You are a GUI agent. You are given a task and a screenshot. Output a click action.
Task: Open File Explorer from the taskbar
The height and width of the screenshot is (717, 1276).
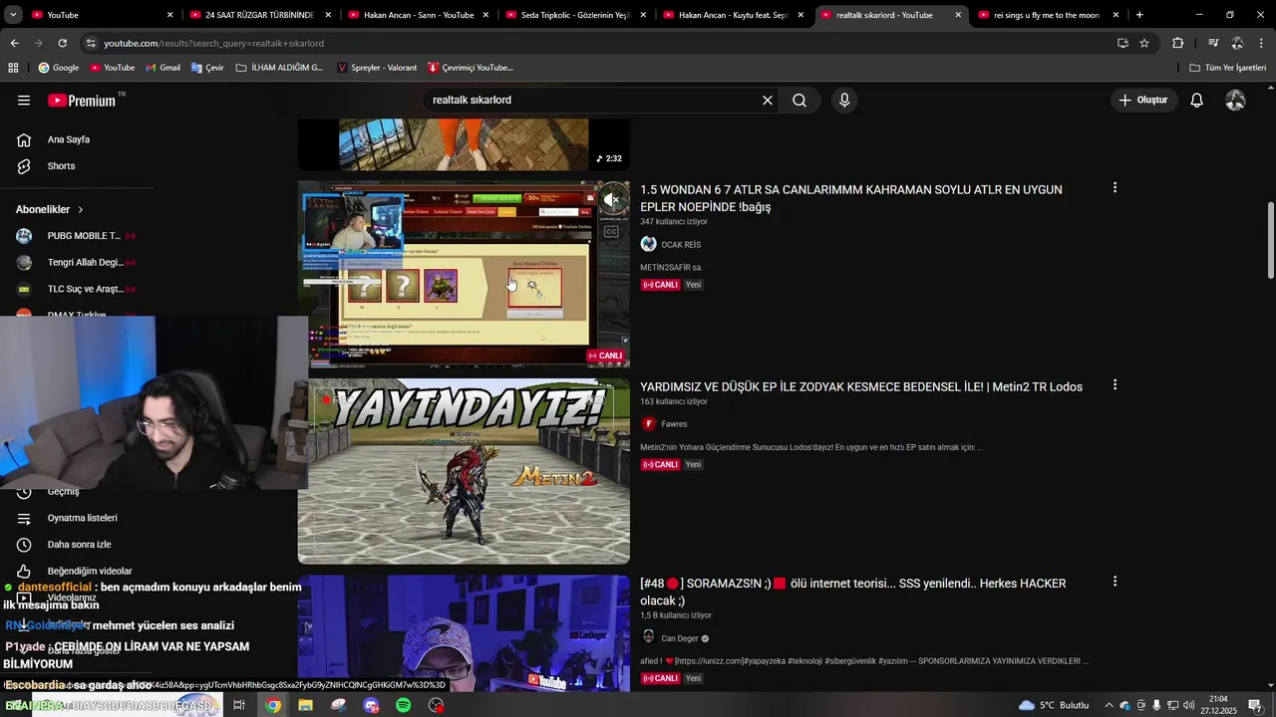click(305, 705)
